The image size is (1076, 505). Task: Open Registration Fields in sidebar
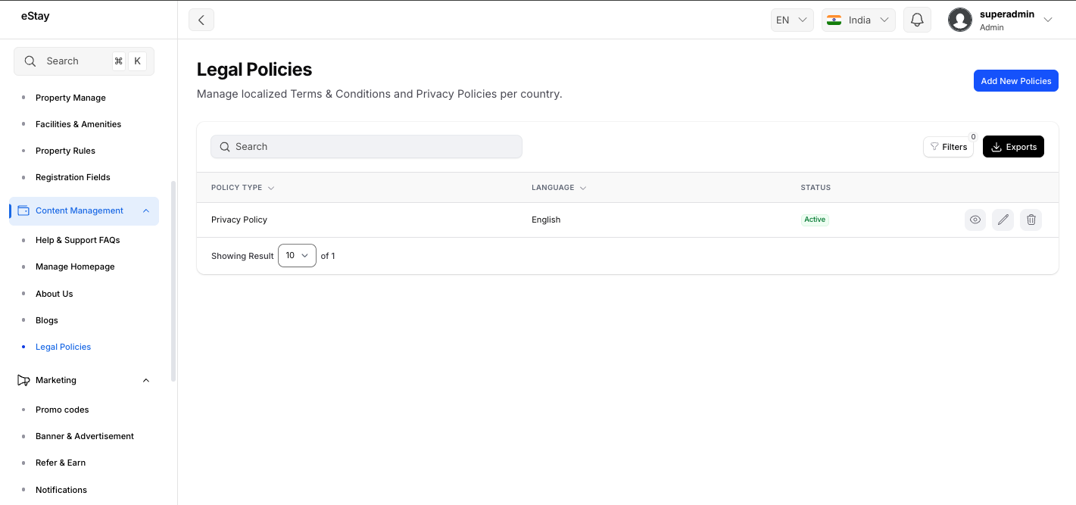pos(73,177)
